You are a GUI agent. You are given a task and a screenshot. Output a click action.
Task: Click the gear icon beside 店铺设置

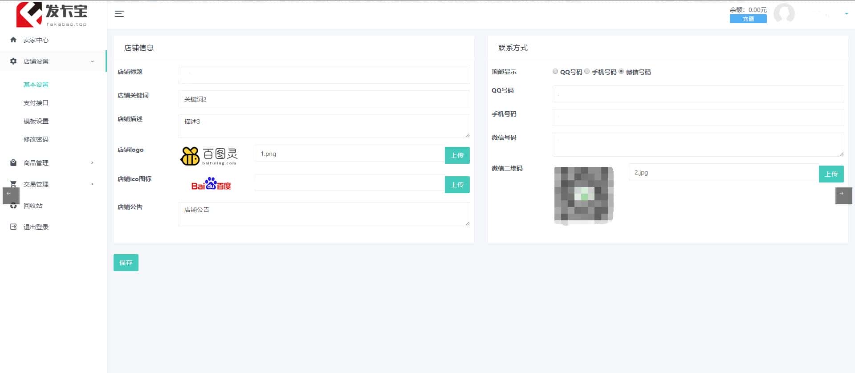tap(13, 61)
